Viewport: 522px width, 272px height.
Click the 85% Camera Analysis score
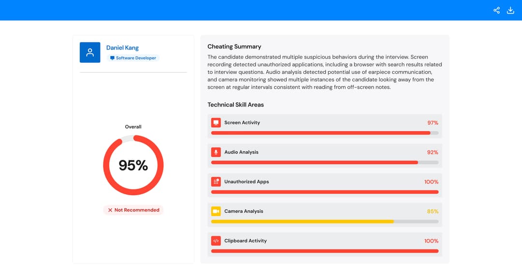click(x=433, y=211)
